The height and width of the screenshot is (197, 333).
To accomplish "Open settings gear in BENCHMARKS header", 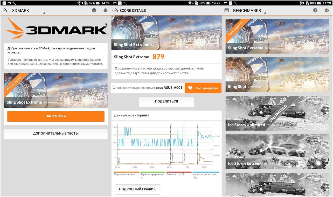I will (327, 10).
